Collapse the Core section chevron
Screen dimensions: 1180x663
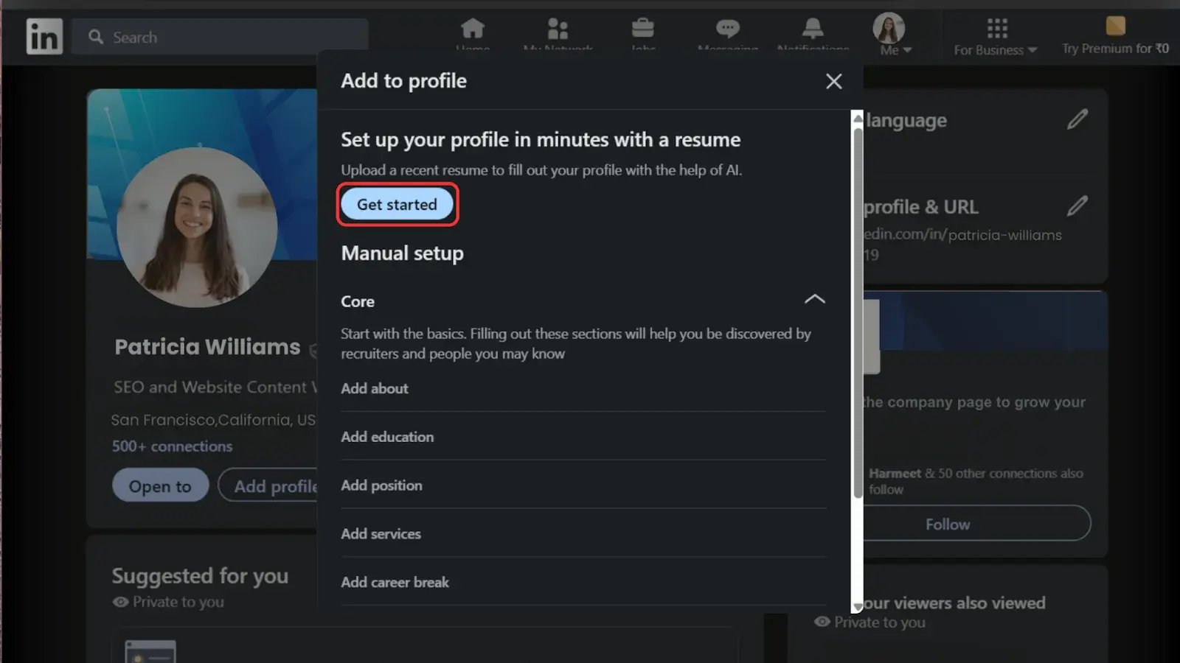point(814,300)
